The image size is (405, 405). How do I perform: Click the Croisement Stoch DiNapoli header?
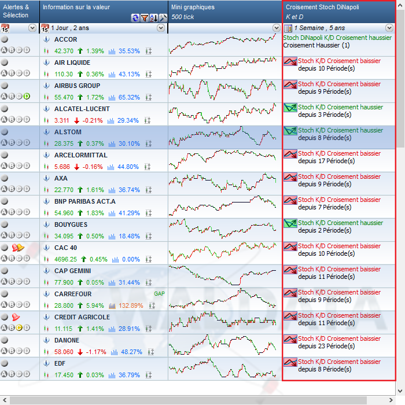coord(338,12)
